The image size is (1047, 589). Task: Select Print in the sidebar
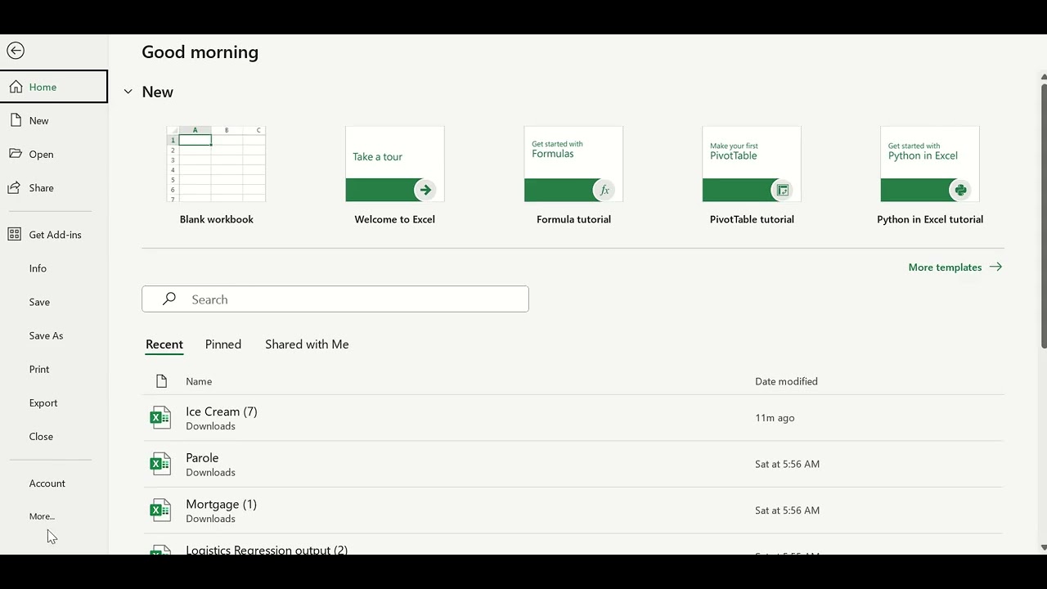tap(39, 369)
